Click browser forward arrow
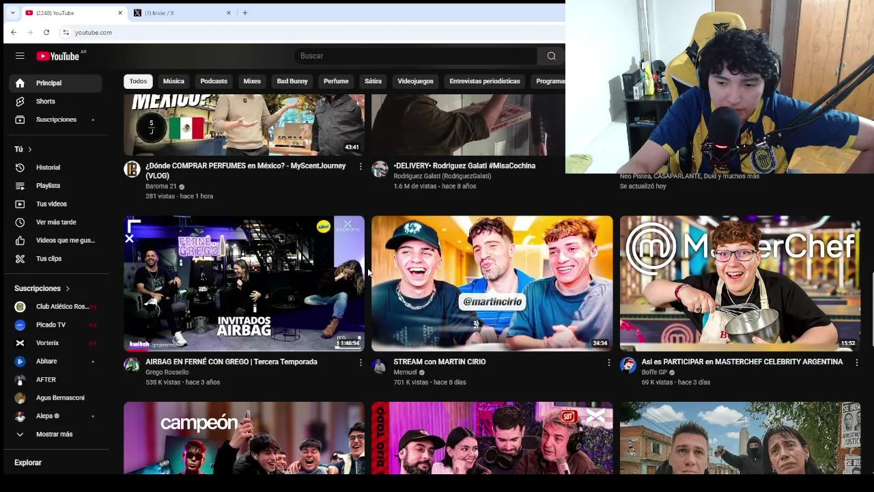This screenshot has height=492, width=874. click(30, 32)
